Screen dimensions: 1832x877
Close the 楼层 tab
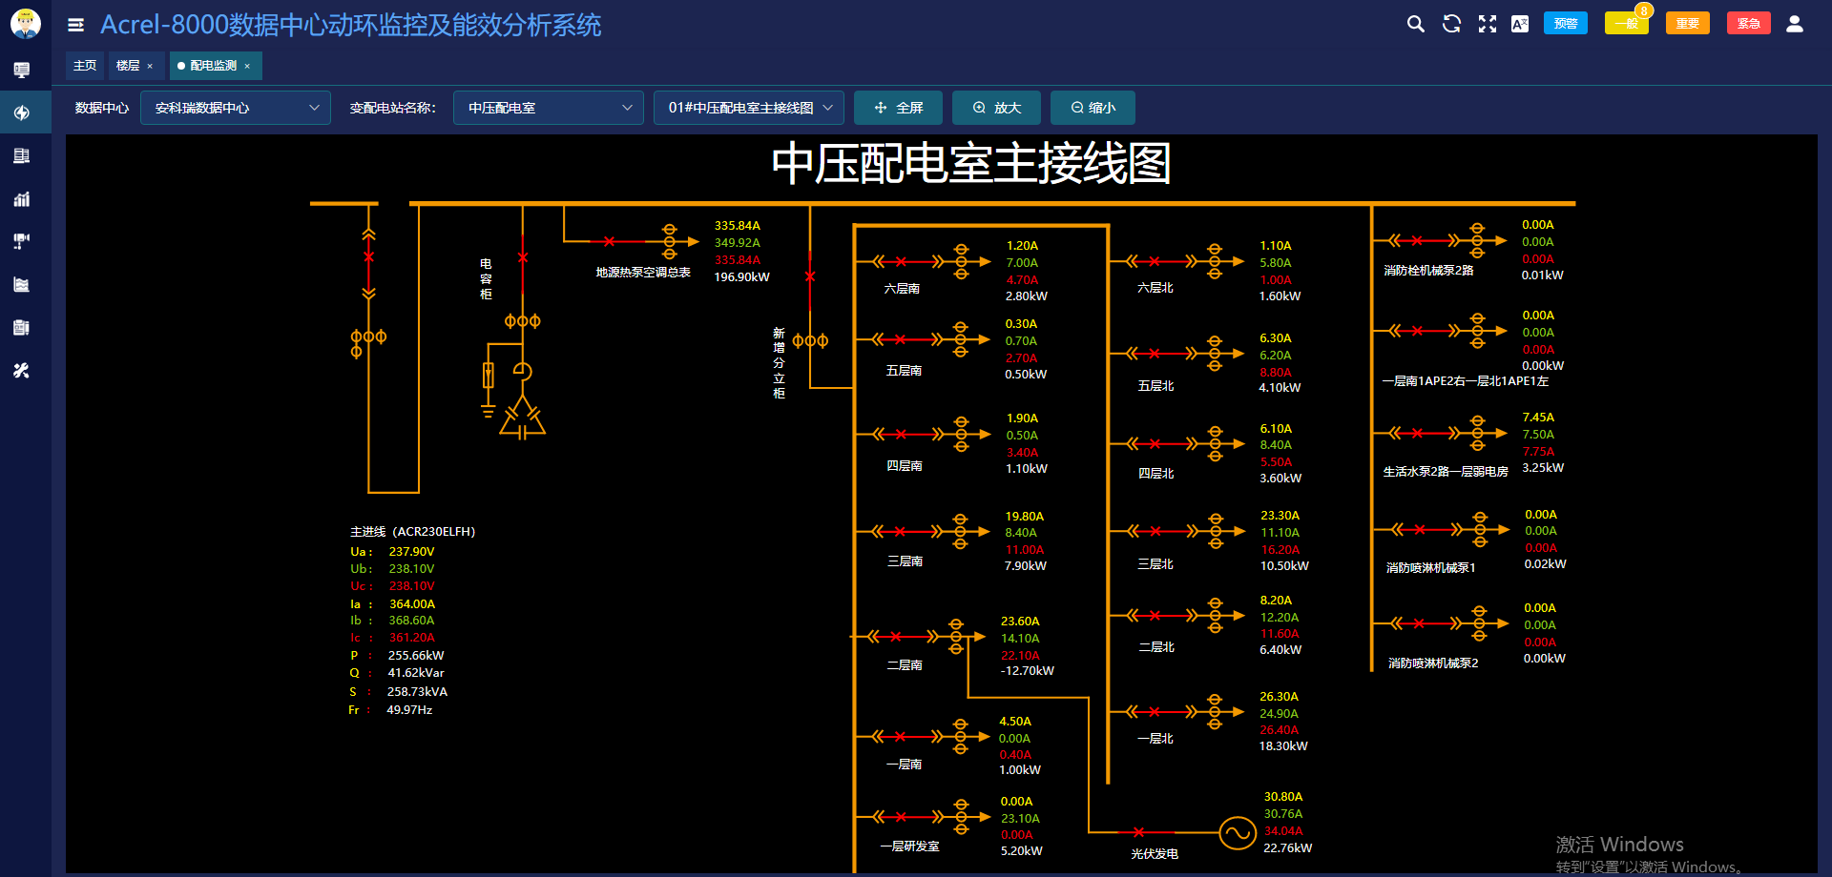[x=150, y=66]
